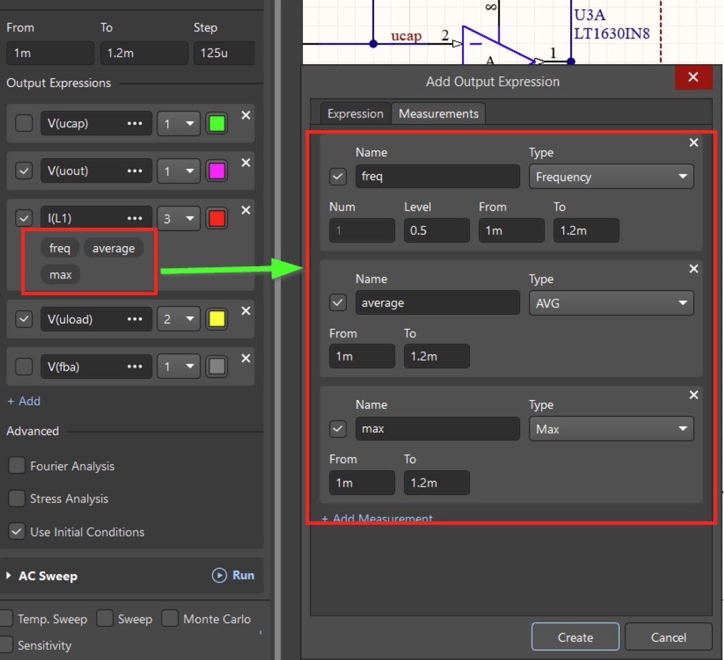Open the axis selector for I(L1)
The height and width of the screenshot is (660, 724).
[x=178, y=218]
